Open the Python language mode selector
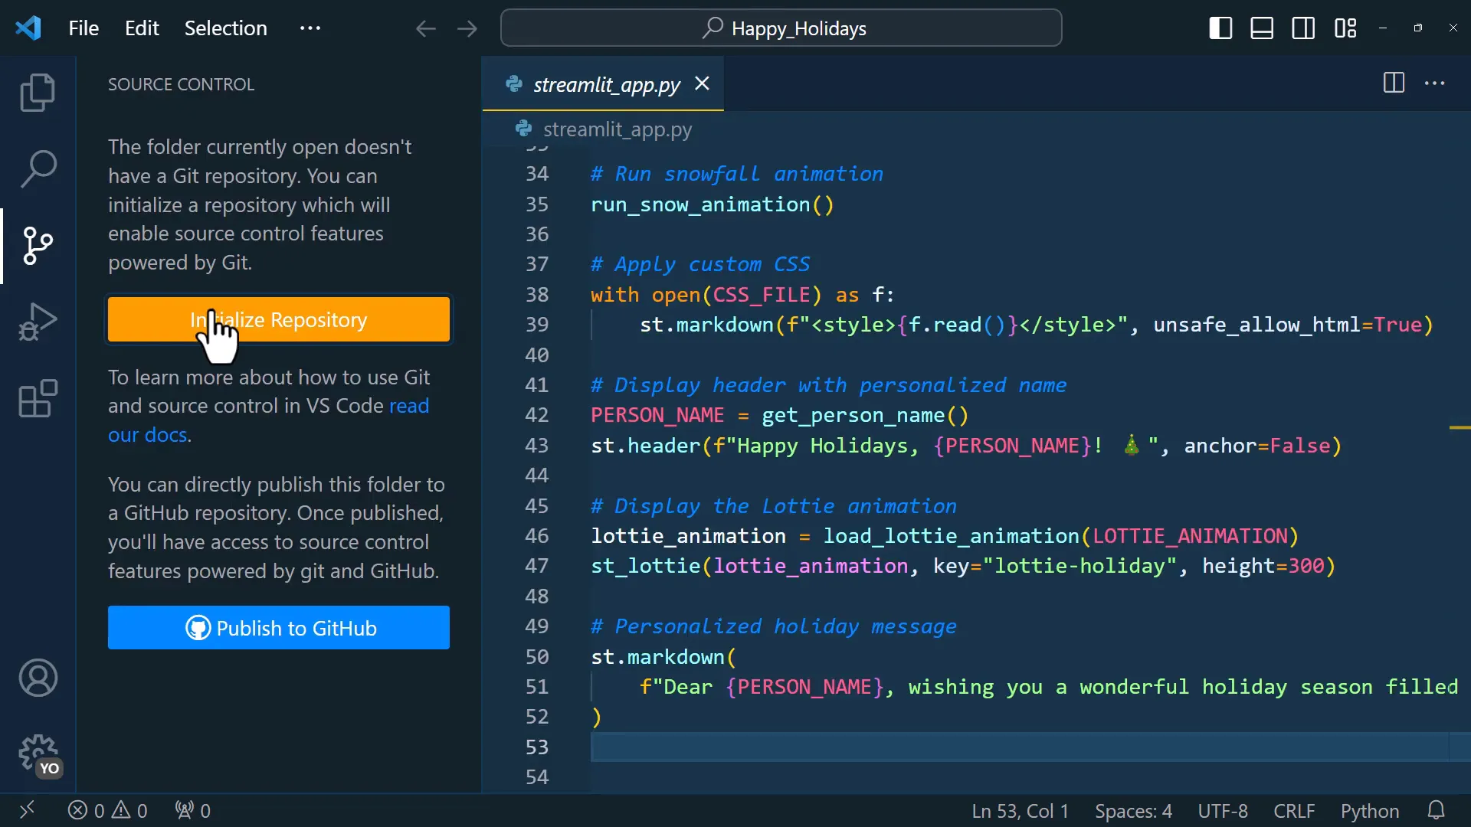This screenshot has height=827, width=1471. coord(1369,810)
